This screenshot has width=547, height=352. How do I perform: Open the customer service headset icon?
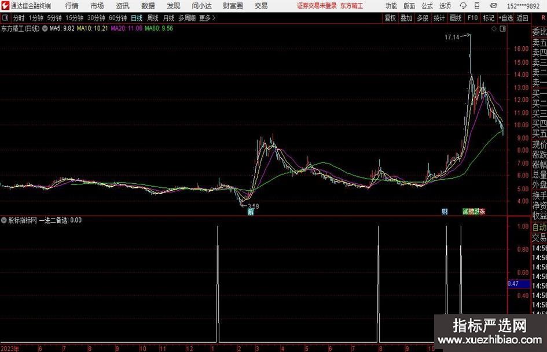(463, 6)
